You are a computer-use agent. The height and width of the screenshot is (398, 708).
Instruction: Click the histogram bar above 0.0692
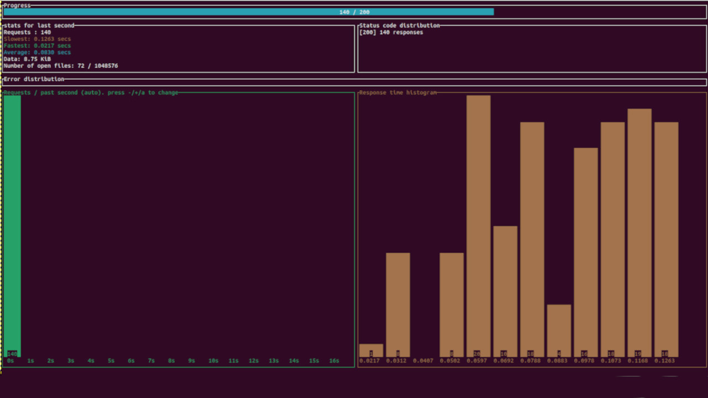click(x=505, y=291)
